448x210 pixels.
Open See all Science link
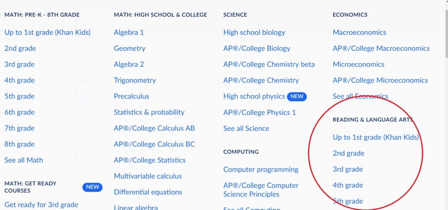click(246, 128)
